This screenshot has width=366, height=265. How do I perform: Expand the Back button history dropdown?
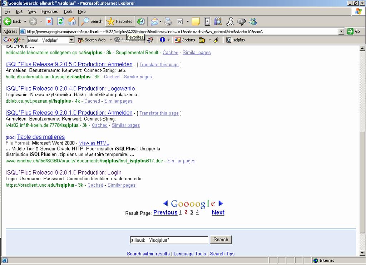coord(25,21)
